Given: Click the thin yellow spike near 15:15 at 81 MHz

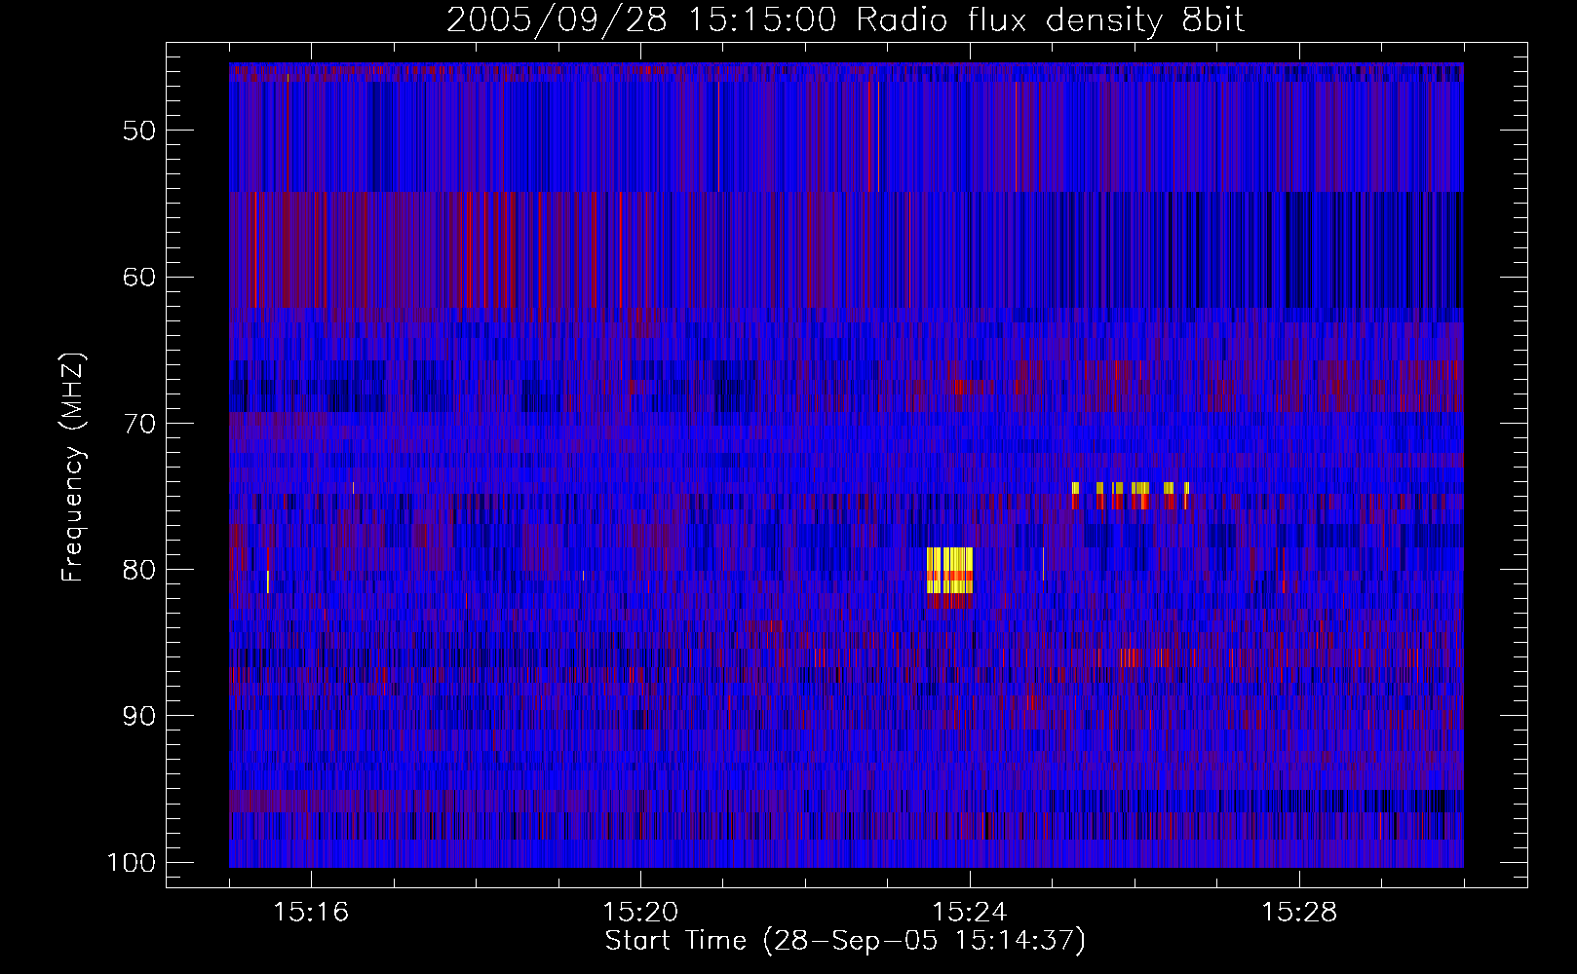Looking at the screenshot, I should click(268, 581).
